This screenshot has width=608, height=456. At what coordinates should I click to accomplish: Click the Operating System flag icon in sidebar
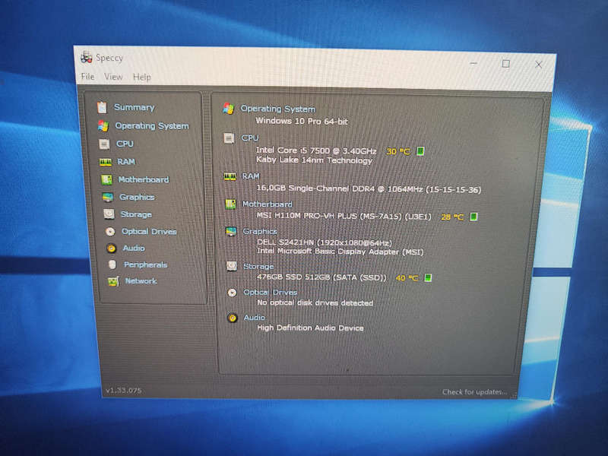pyautogui.click(x=103, y=125)
